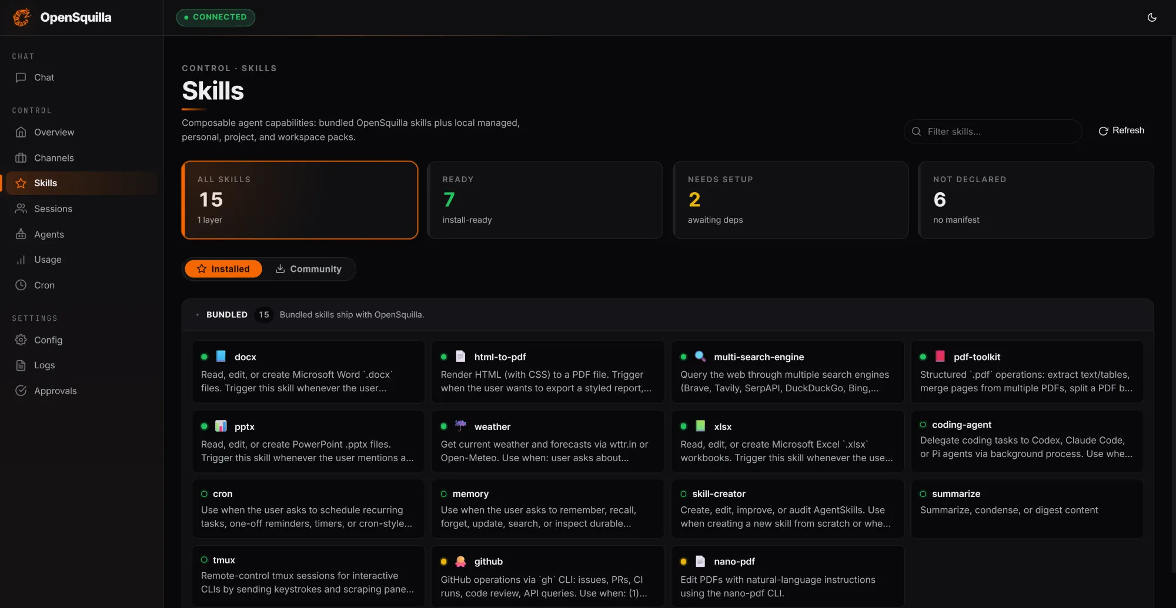
Task: Click the Approvals checkmark icon
Action: 21,391
